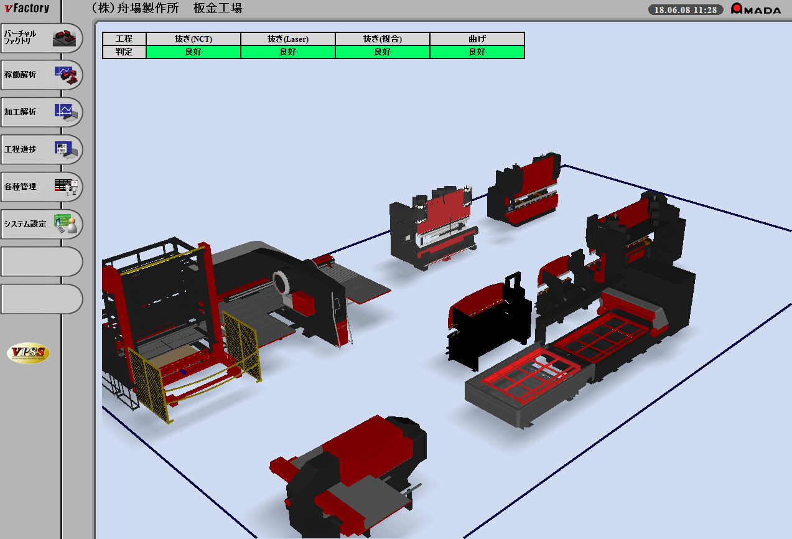Click the 稼働解析 operation analysis icon

tap(65, 75)
